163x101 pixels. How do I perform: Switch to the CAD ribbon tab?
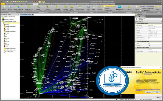click(x=40, y=4)
